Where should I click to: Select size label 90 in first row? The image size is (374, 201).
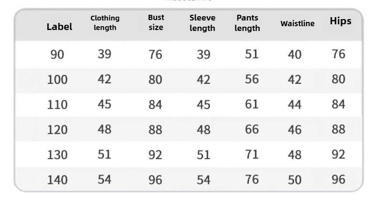(57, 55)
